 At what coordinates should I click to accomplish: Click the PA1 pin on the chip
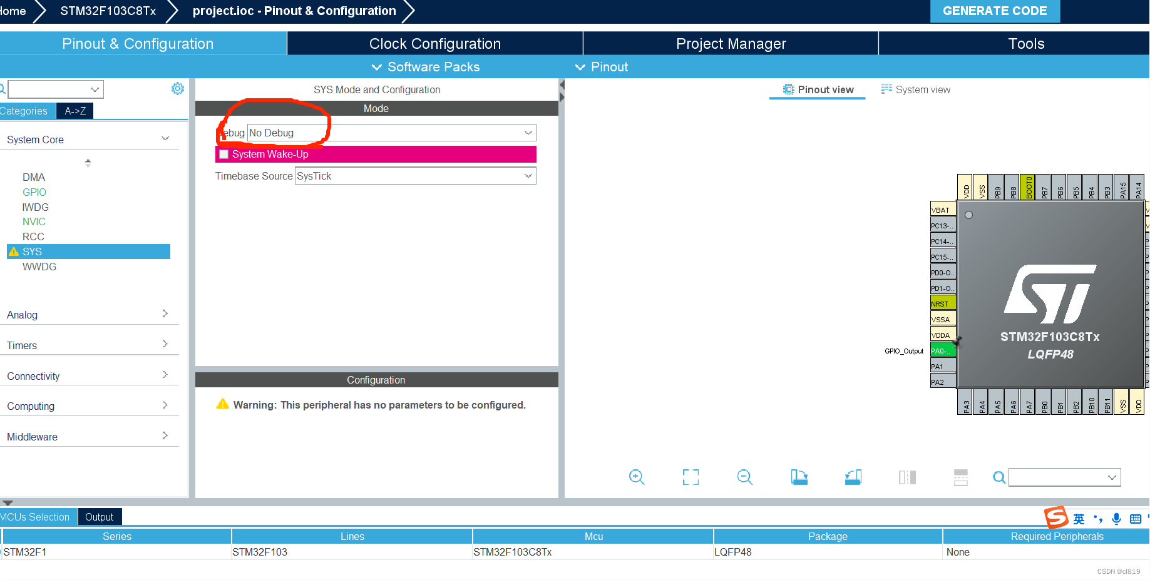(x=943, y=366)
